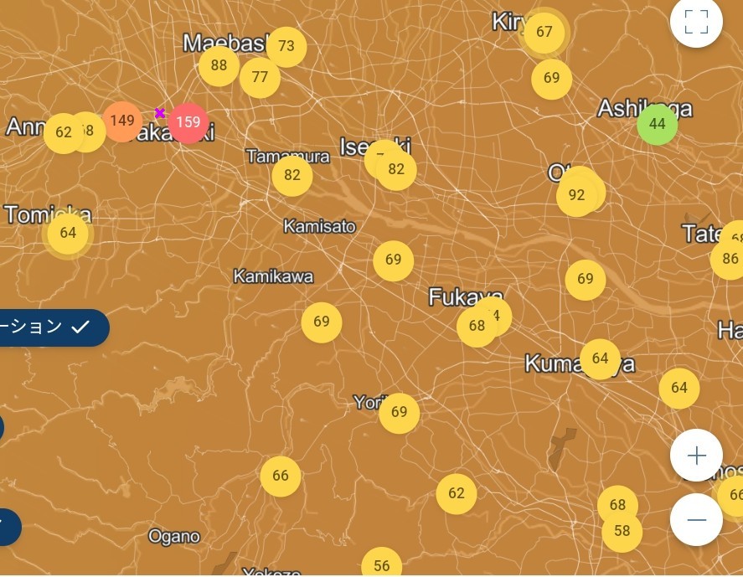Click the Tamamura town label

(x=287, y=157)
